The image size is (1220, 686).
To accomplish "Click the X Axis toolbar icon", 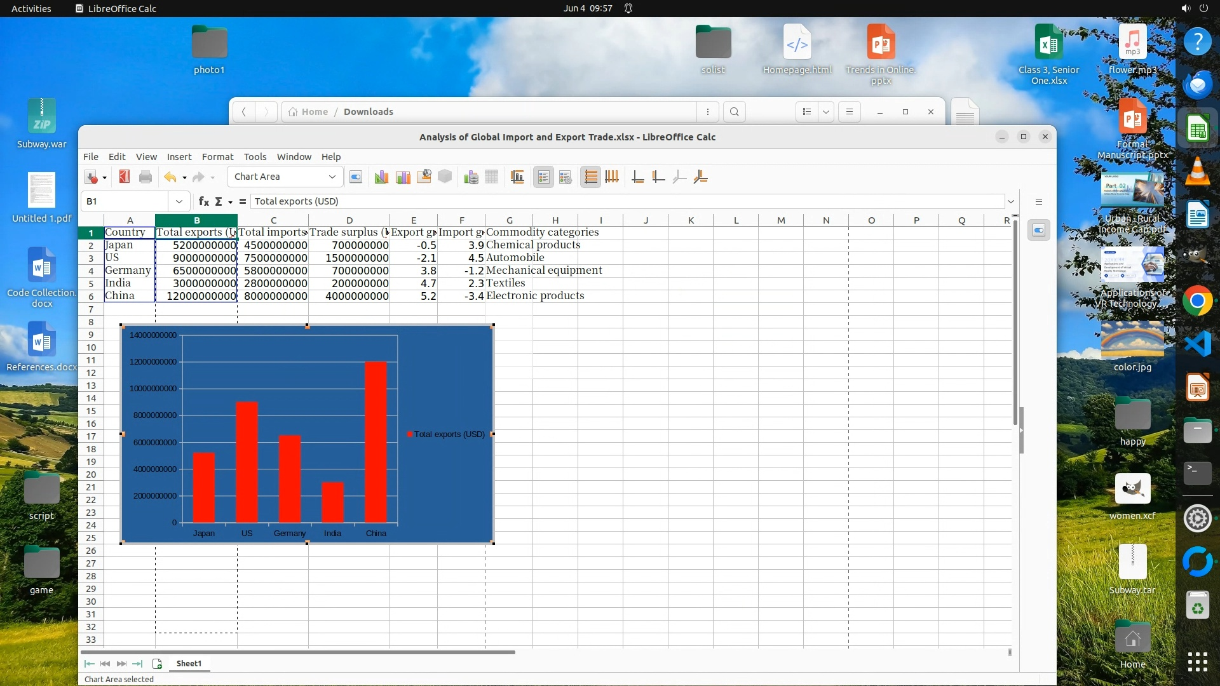I will click(638, 177).
